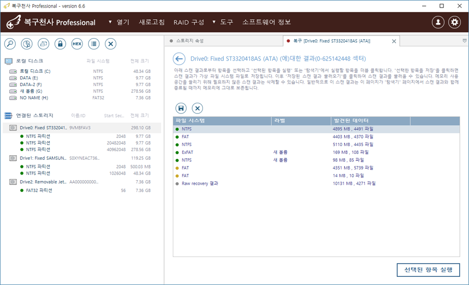
Task: Open the HEX viewer icon
Action: tap(77, 44)
